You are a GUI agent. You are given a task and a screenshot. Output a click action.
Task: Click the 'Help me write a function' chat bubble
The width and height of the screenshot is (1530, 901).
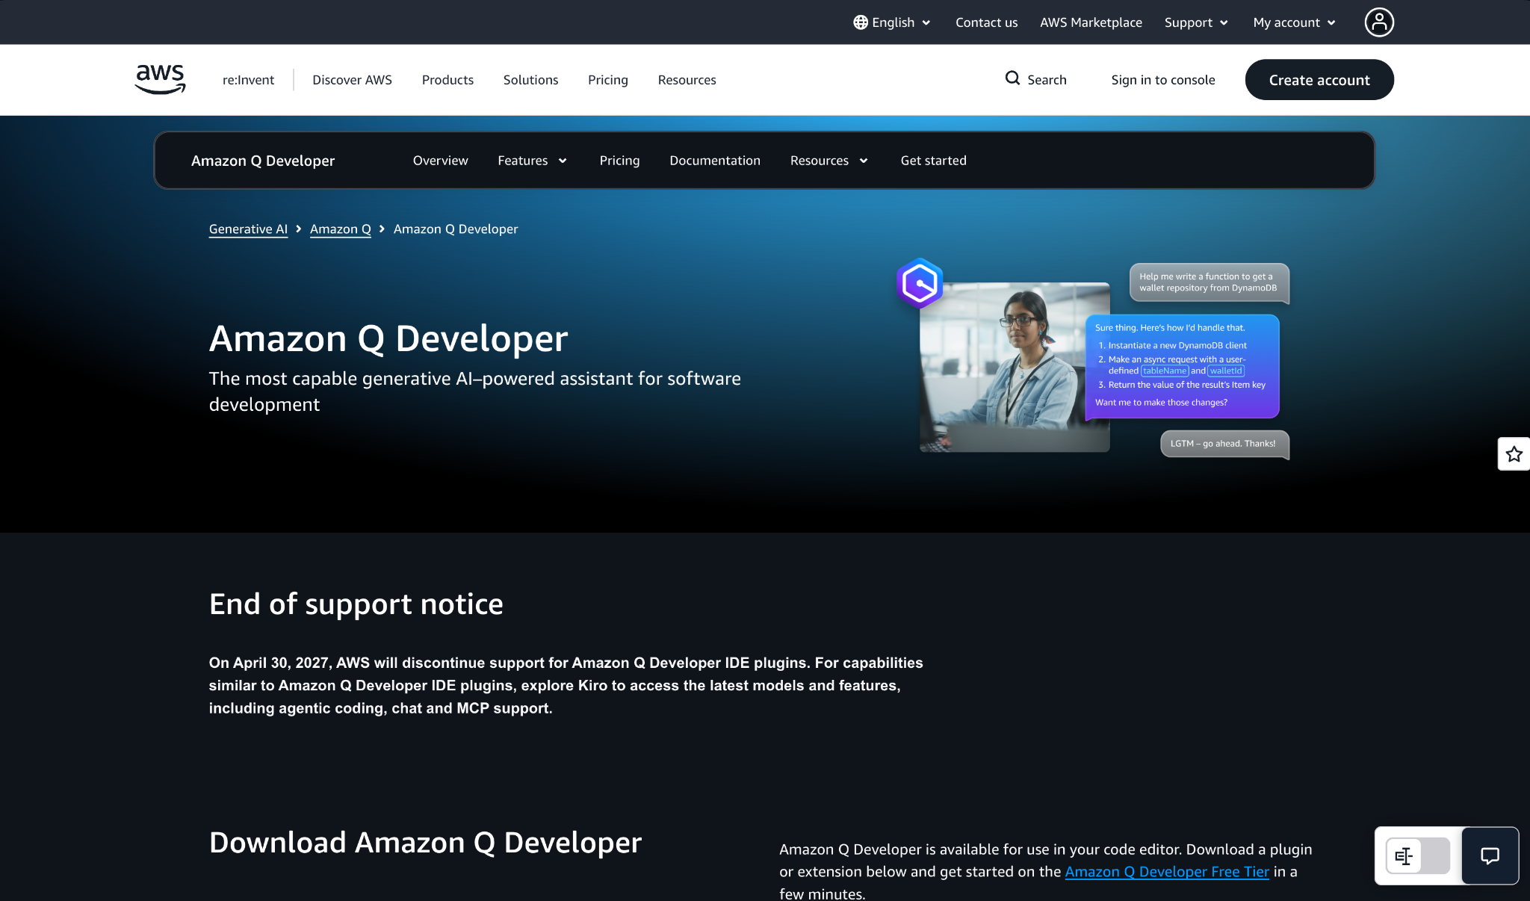(x=1210, y=282)
